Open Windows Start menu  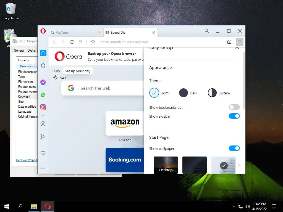pos(7,206)
